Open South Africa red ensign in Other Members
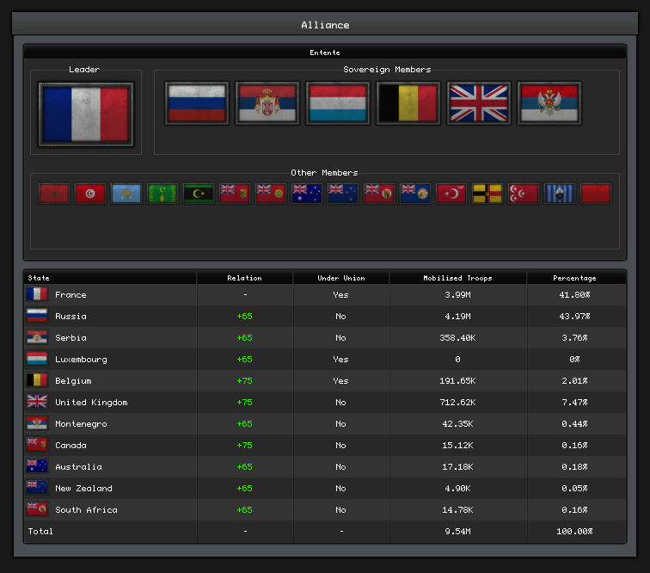 pos(378,194)
